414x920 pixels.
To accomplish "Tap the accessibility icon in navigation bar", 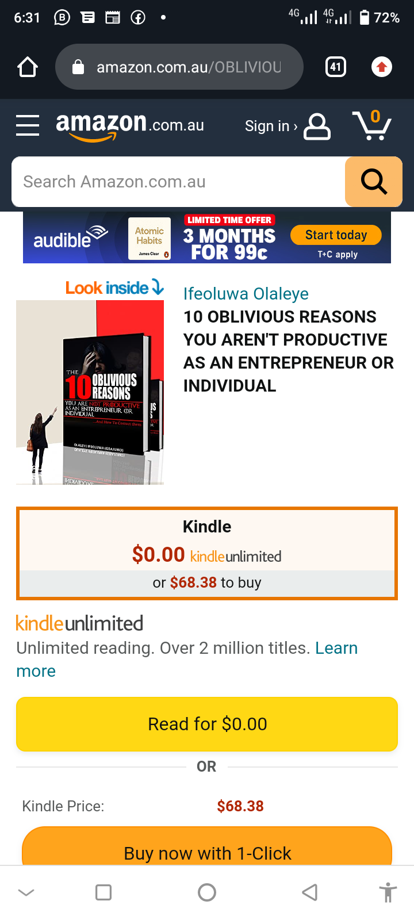I will (388, 892).
